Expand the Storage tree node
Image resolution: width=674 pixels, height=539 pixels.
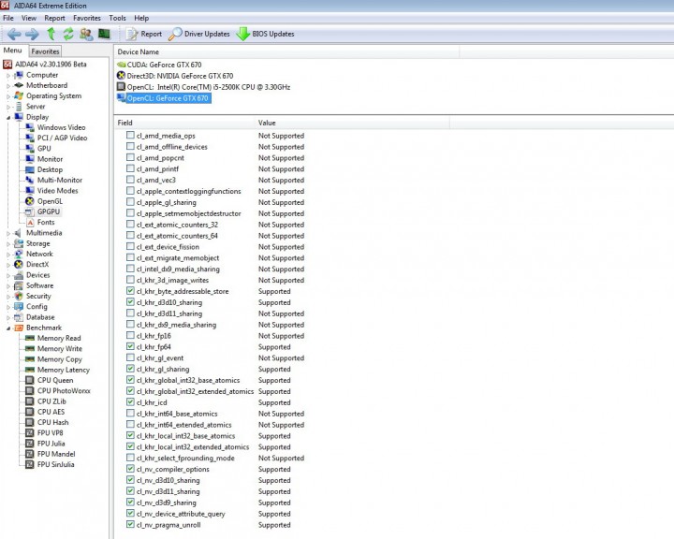(8, 243)
